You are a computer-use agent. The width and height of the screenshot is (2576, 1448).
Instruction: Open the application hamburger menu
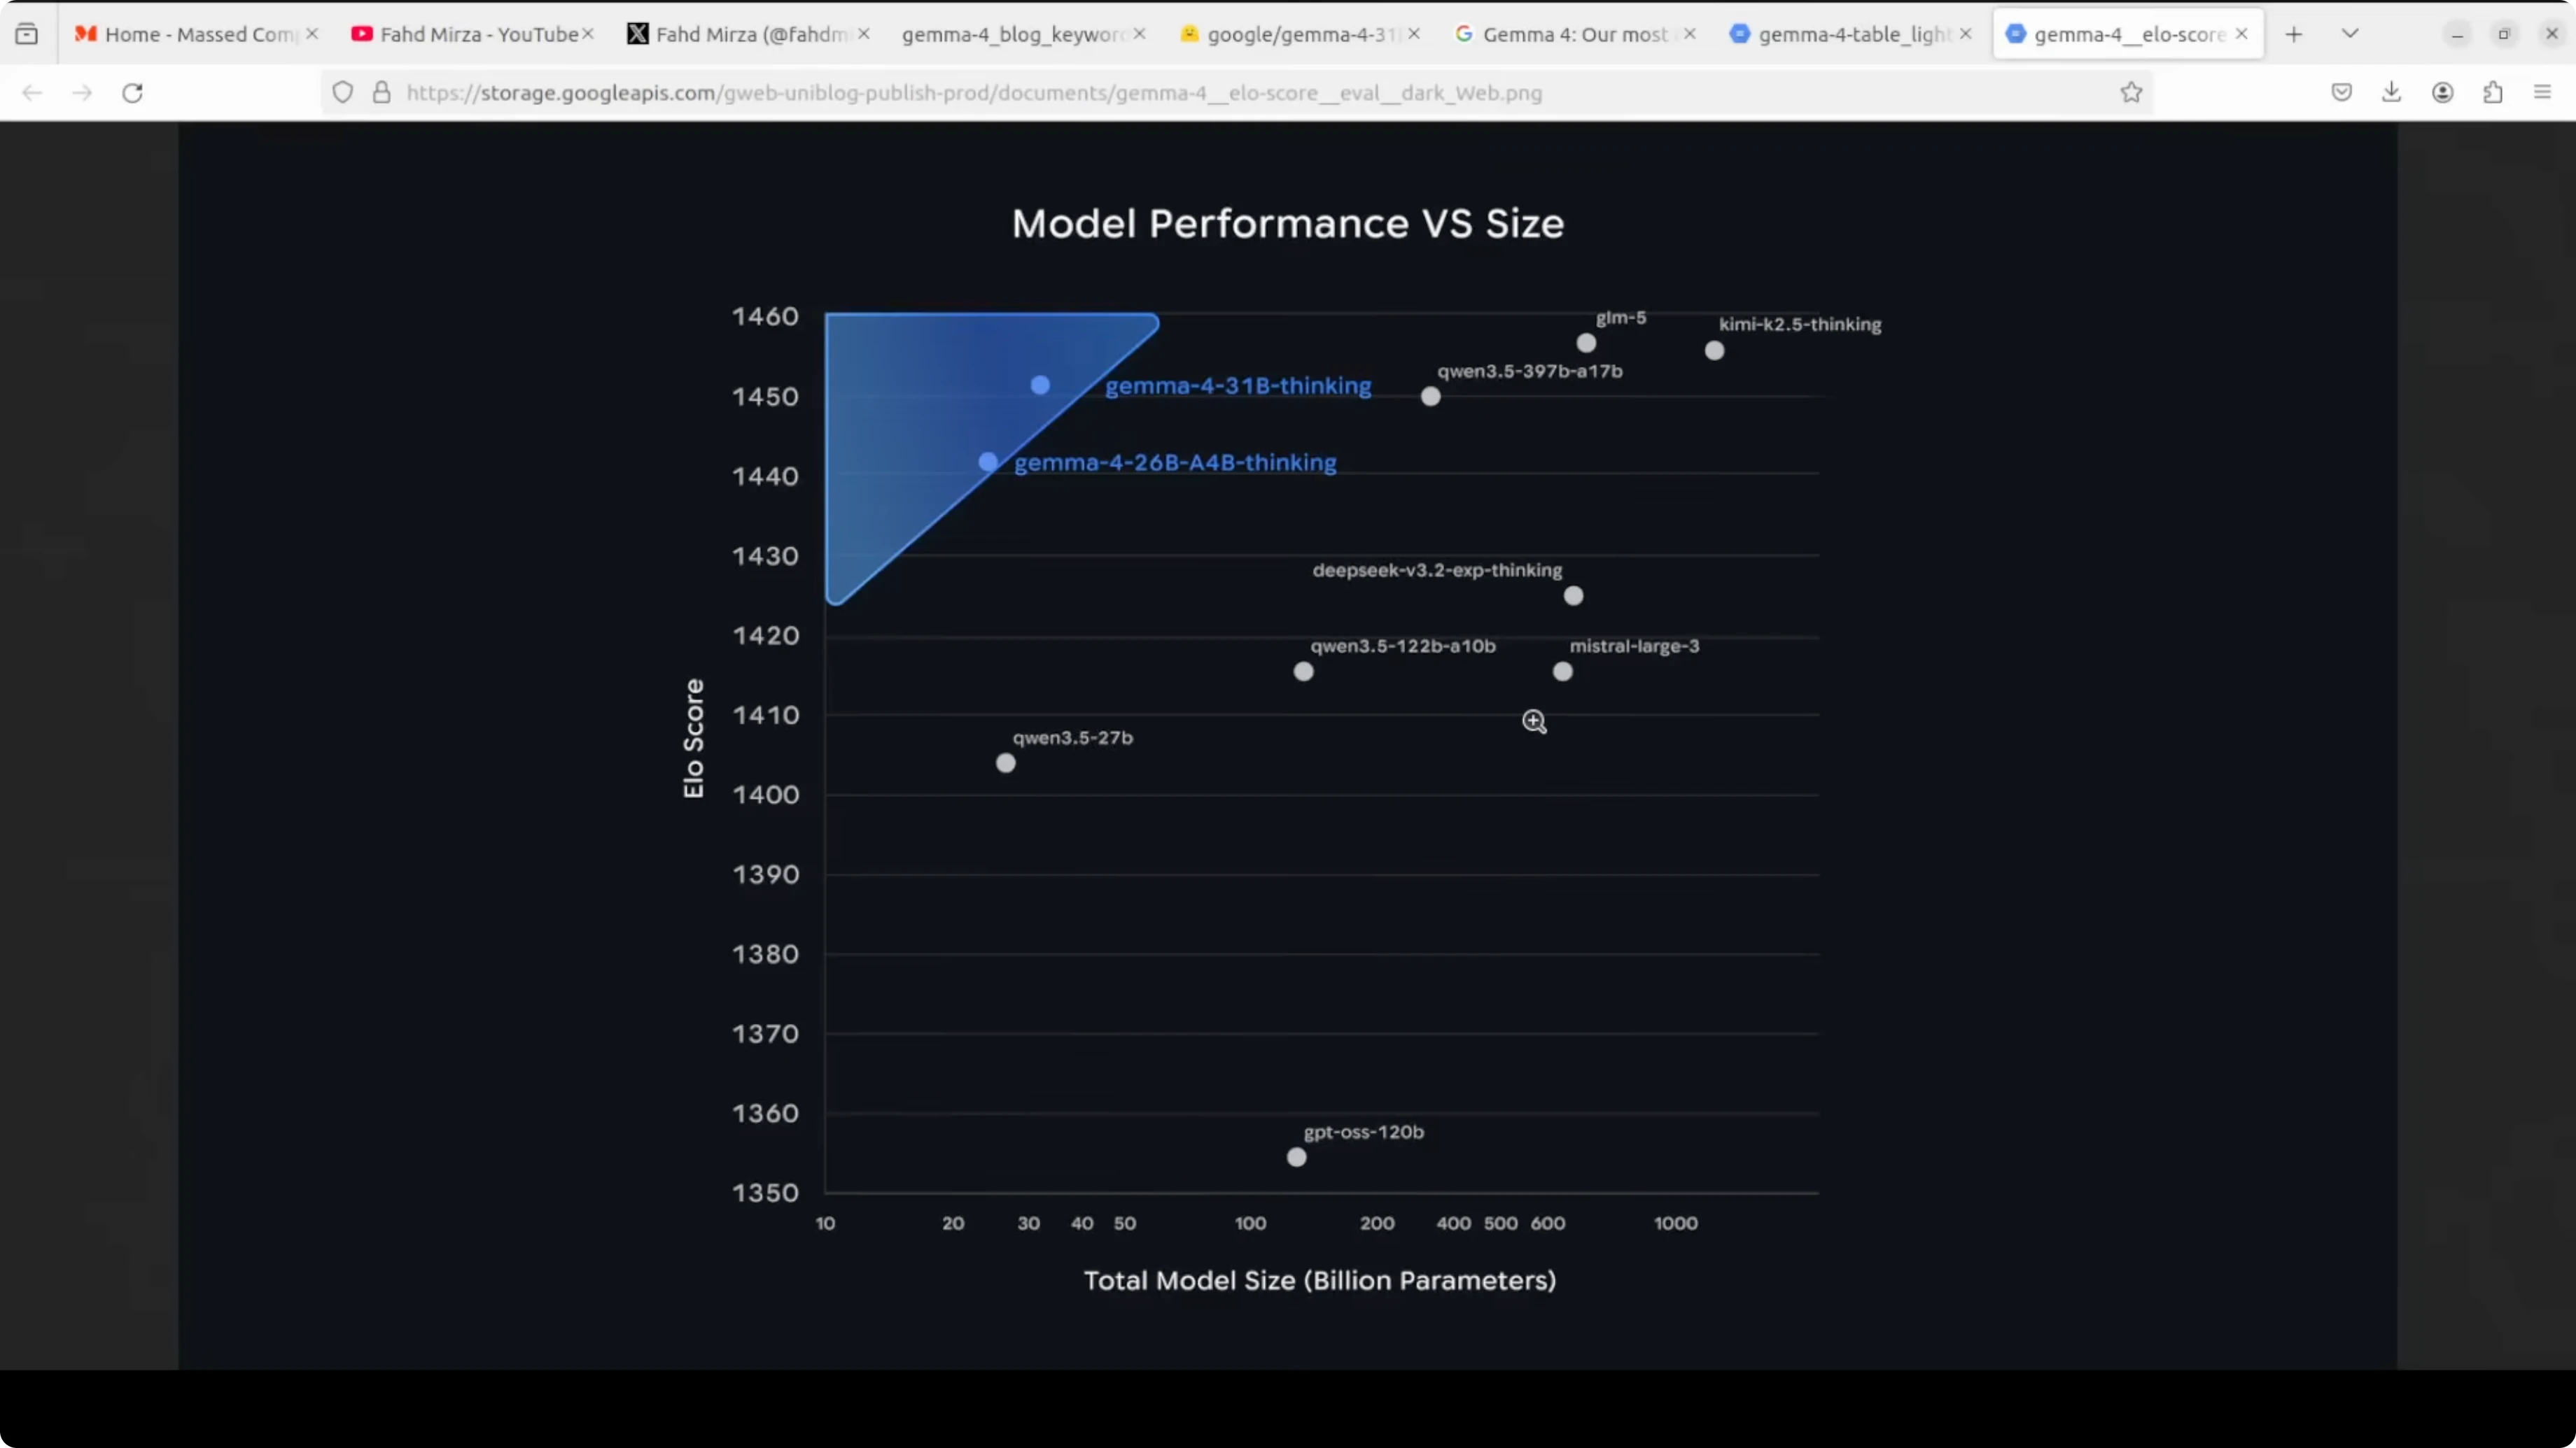point(2543,93)
